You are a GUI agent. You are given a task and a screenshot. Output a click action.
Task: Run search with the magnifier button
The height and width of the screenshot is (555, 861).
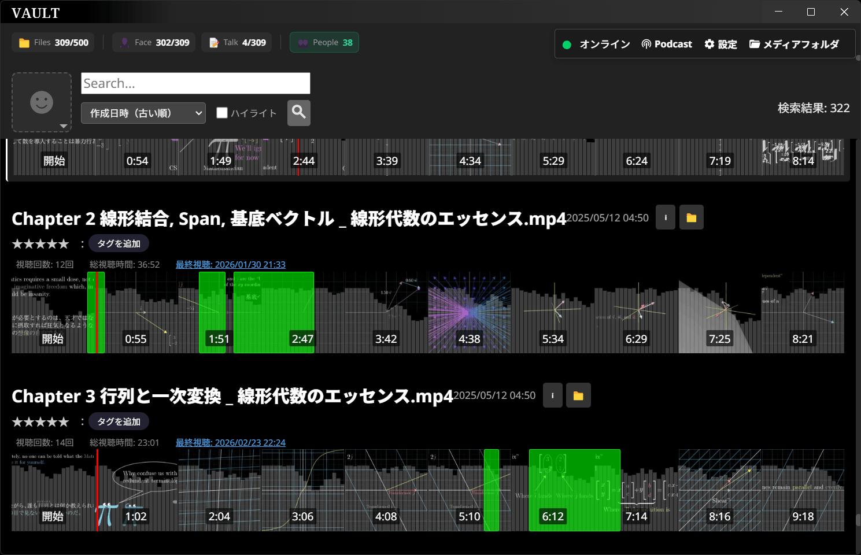click(299, 113)
